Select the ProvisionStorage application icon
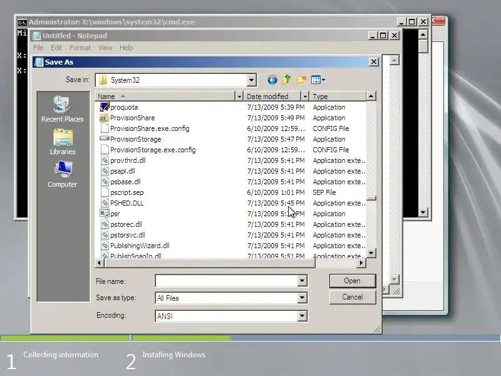 [105, 138]
